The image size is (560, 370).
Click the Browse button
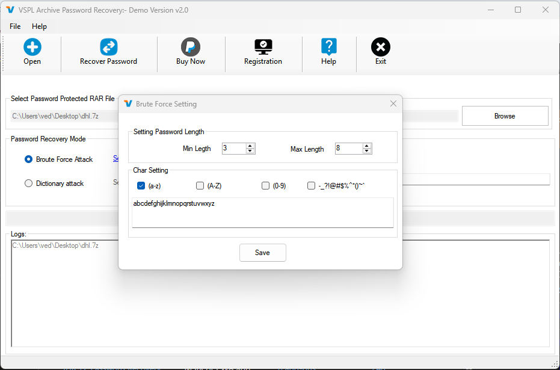505,116
